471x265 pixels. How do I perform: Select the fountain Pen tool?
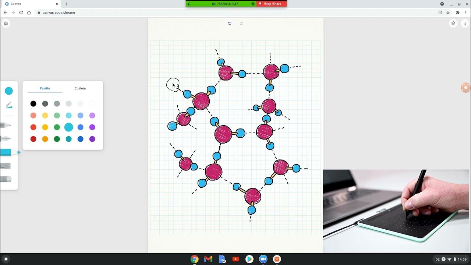click(6, 139)
